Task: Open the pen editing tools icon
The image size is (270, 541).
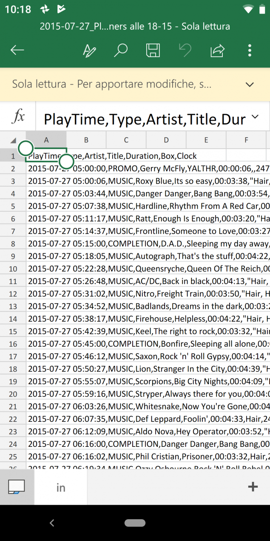Action: [x=89, y=50]
